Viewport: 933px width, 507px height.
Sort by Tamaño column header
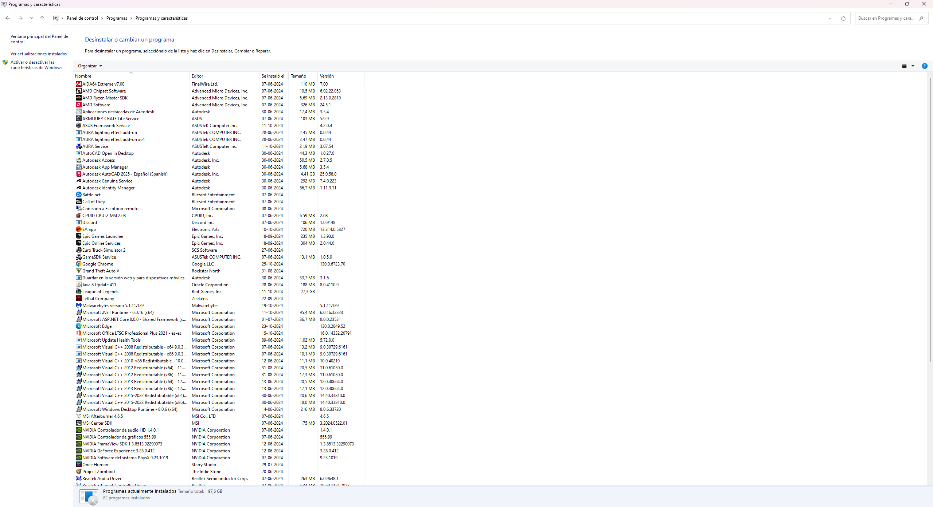(x=303, y=76)
